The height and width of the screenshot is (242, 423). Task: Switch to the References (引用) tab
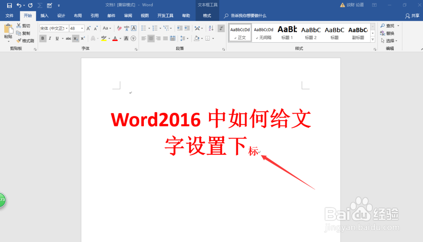tap(94, 16)
